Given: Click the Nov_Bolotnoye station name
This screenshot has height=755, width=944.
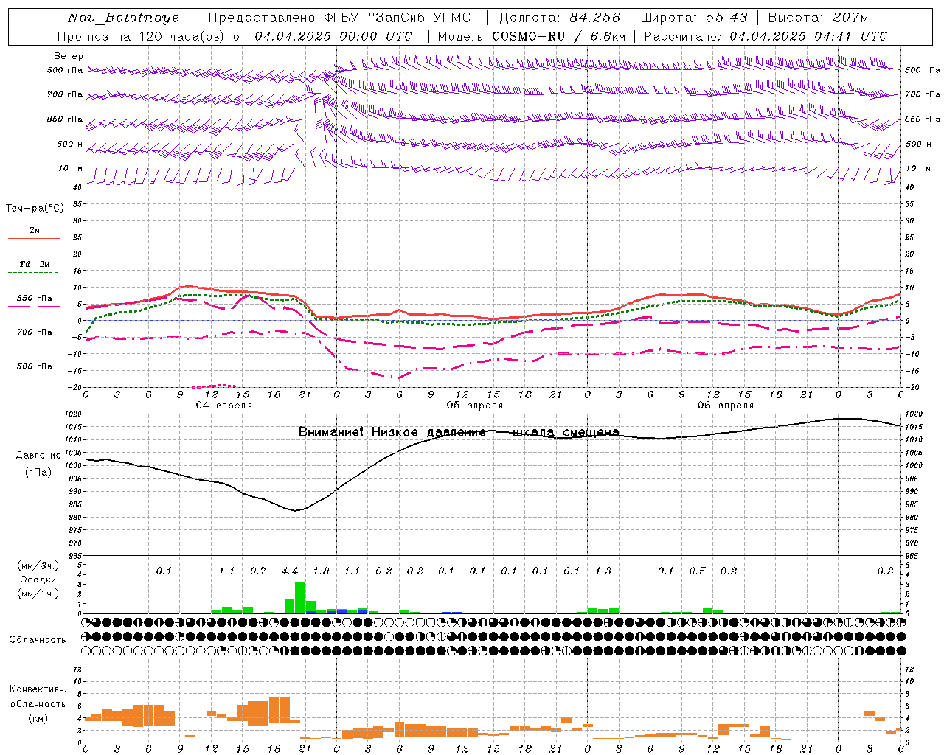Looking at the screenshot, I should point(122,18).
